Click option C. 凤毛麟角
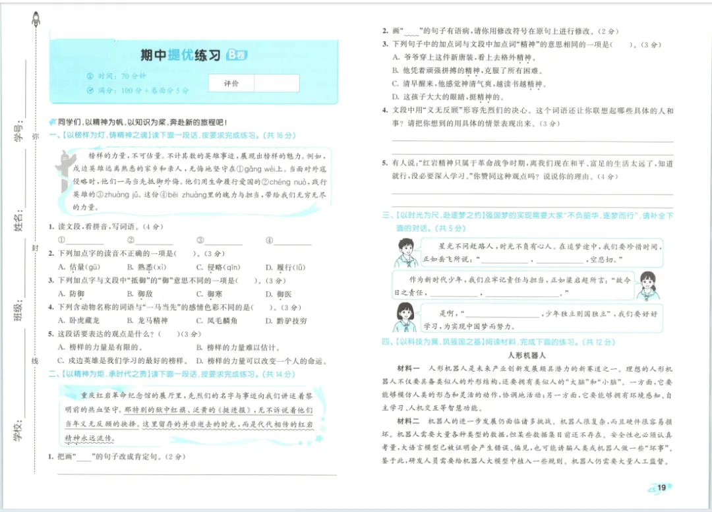This screenshot has width=712, height=512. pyautogui.click(x=217, y=320)
